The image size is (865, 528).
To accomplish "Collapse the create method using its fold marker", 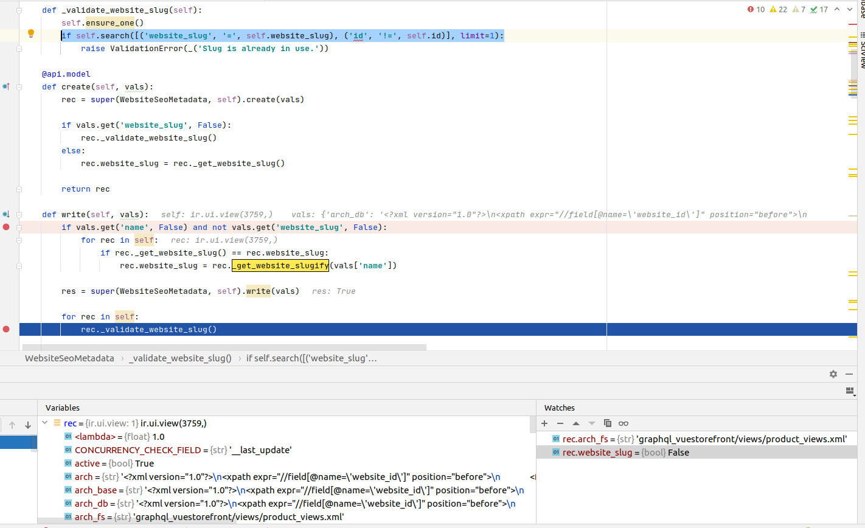I will tap(19, 86).
